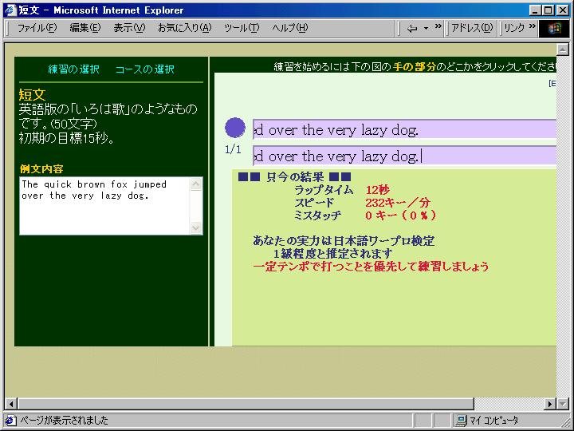574x431 pixels.
Task: Follow the 練習の選択 link
Action: point(73,69)
